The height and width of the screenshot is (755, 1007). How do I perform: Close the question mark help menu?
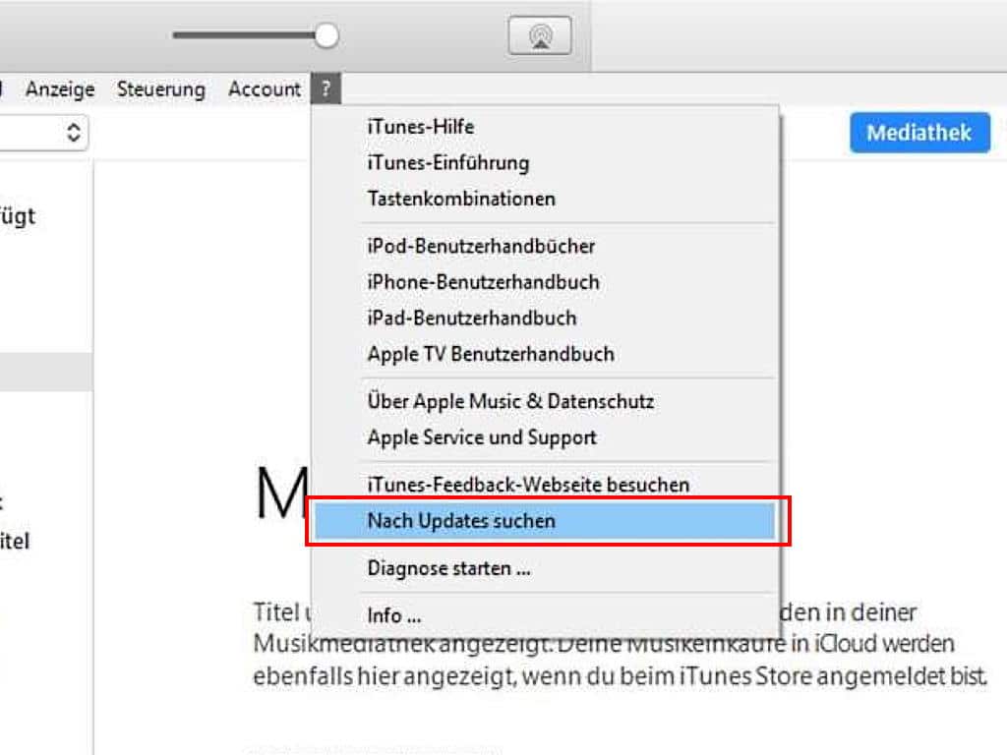(x=326, y=88)
